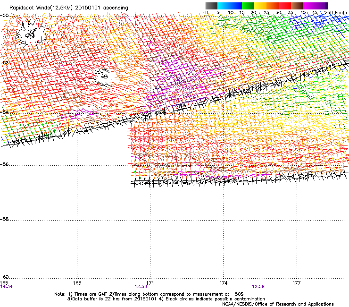Click the 12:59 time label near 171
Screen dimensions: 349x307
pos(141,287)
